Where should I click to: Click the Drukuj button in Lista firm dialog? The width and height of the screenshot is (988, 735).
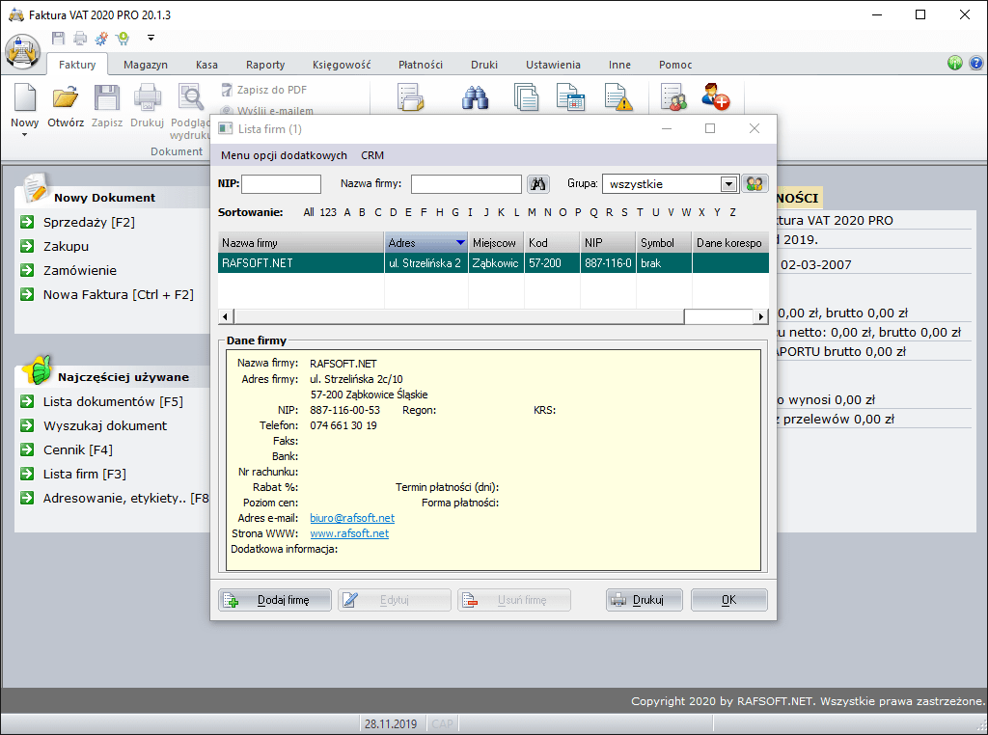[644, 600]
